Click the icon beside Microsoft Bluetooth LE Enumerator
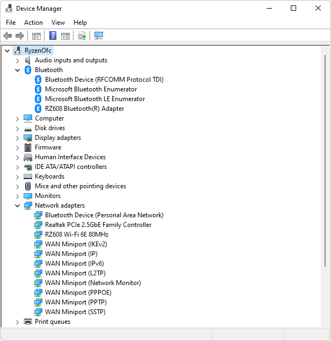This screenshot has width=331, height=341. pos(38,99)
